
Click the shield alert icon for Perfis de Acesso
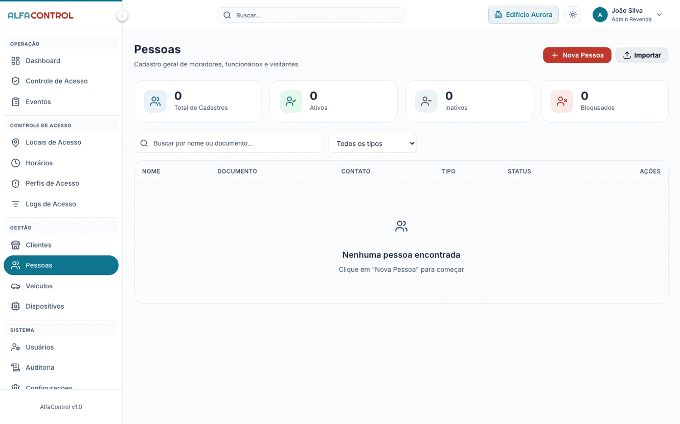pos(16,183)
